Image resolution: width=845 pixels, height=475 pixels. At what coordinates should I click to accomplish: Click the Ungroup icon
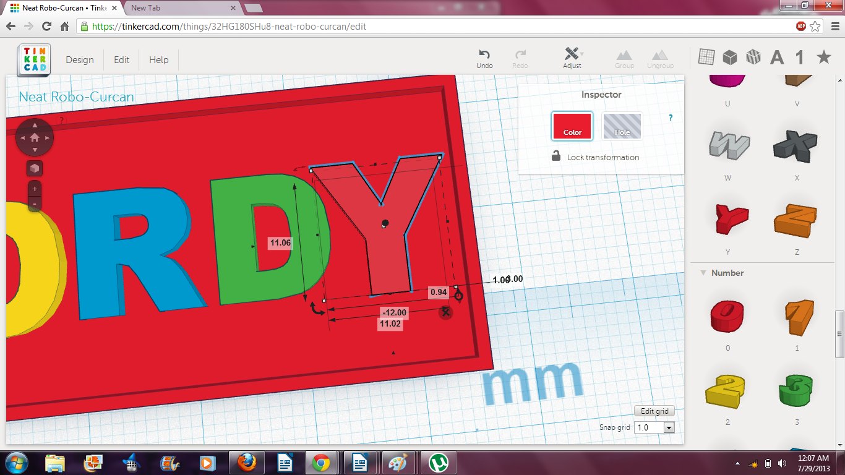tap(660, 56)
